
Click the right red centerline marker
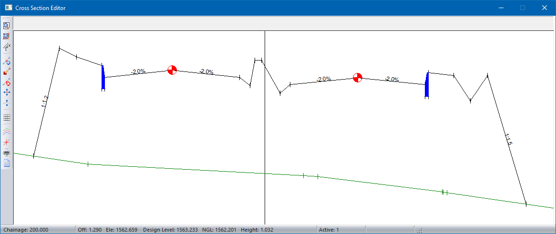tap(357, 78)
